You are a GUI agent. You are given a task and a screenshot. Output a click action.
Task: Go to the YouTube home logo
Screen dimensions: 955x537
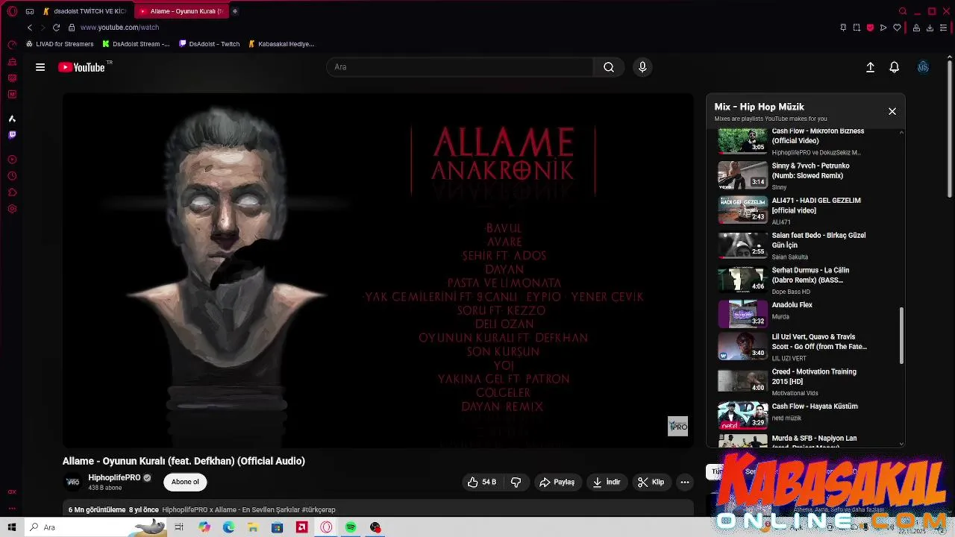81,67
